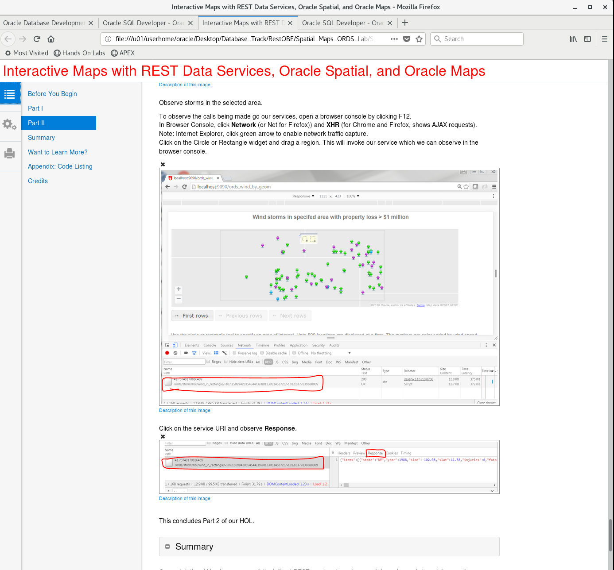Click the Response tab screenshot image
This screenshot has height=570, width=614.
pyautogui.click(x=329, y=466)
